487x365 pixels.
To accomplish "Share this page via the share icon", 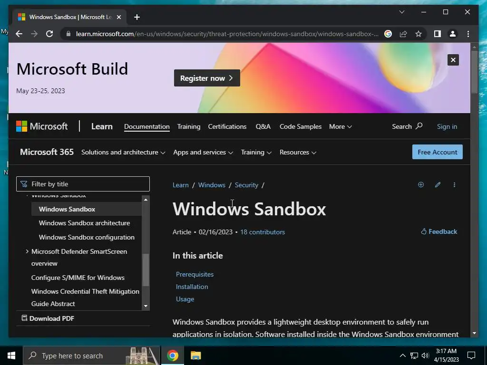I will click(x=403, y=34).
